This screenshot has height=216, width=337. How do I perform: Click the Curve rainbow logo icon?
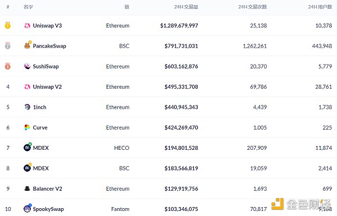(27, 127)
